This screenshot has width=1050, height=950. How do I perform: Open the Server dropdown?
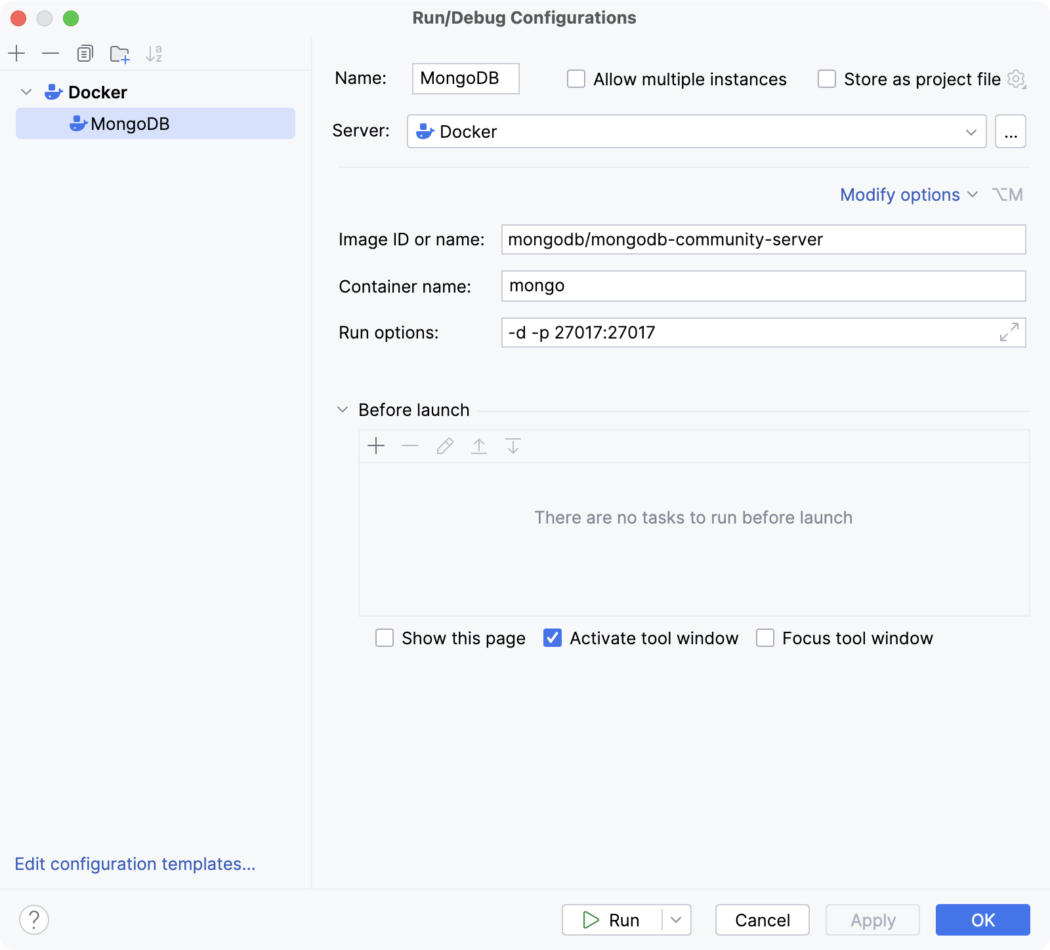(x=972, y=132)
